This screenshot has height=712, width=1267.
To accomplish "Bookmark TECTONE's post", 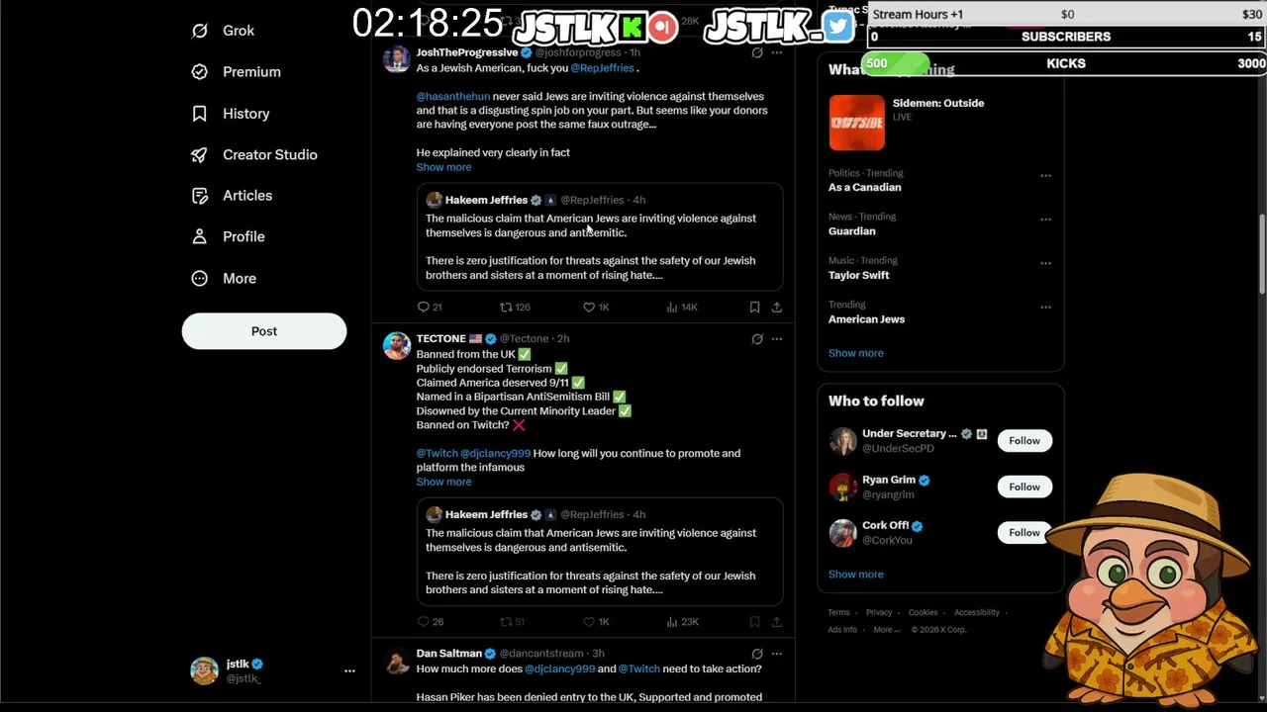I will (754, 622).
